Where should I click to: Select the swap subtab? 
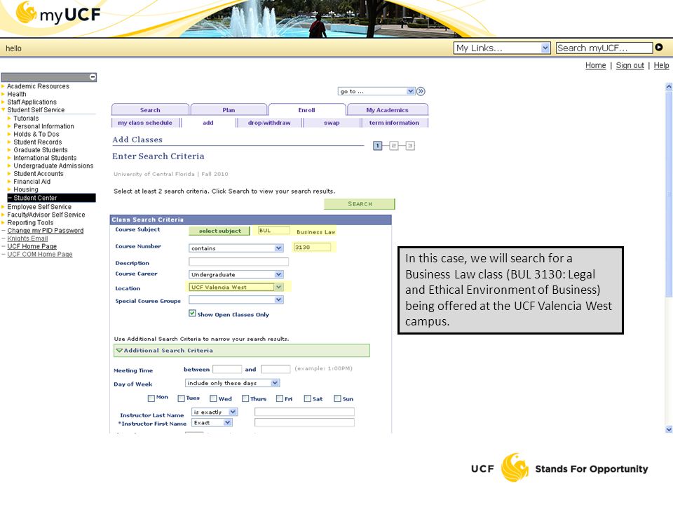pyautogui.click(x=332, y=123)
